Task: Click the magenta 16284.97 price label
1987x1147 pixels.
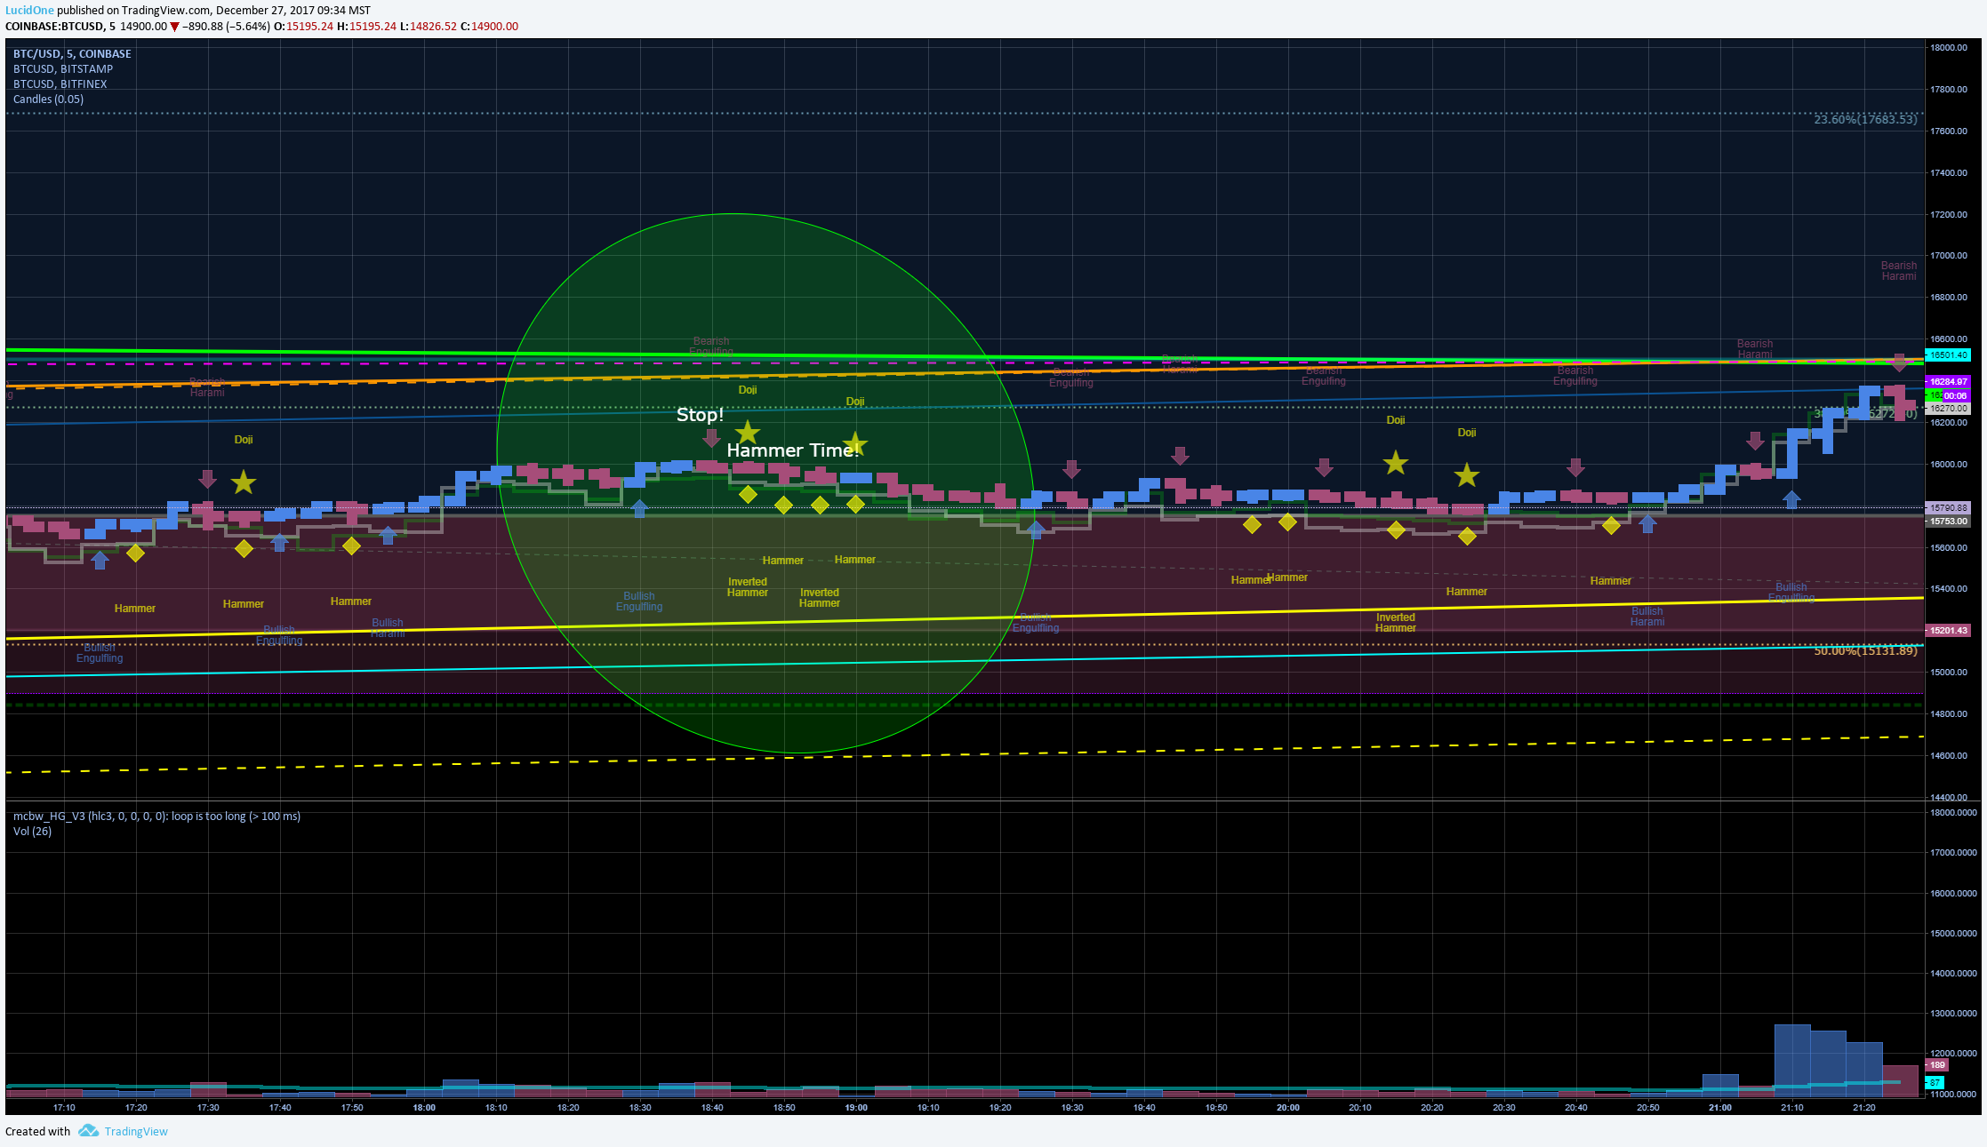Action: [x=1947, y=381]
